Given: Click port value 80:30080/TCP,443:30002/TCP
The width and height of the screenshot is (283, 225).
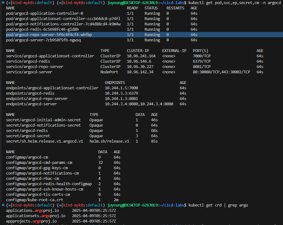Looking at the screenshot, I should tap(221, 72).
